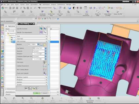Open the File menu
This screenshot has width=139, height=104.
[5, 5]
